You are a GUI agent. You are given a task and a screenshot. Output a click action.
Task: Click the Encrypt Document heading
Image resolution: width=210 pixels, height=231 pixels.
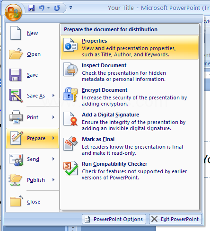(x=105, y=90)
